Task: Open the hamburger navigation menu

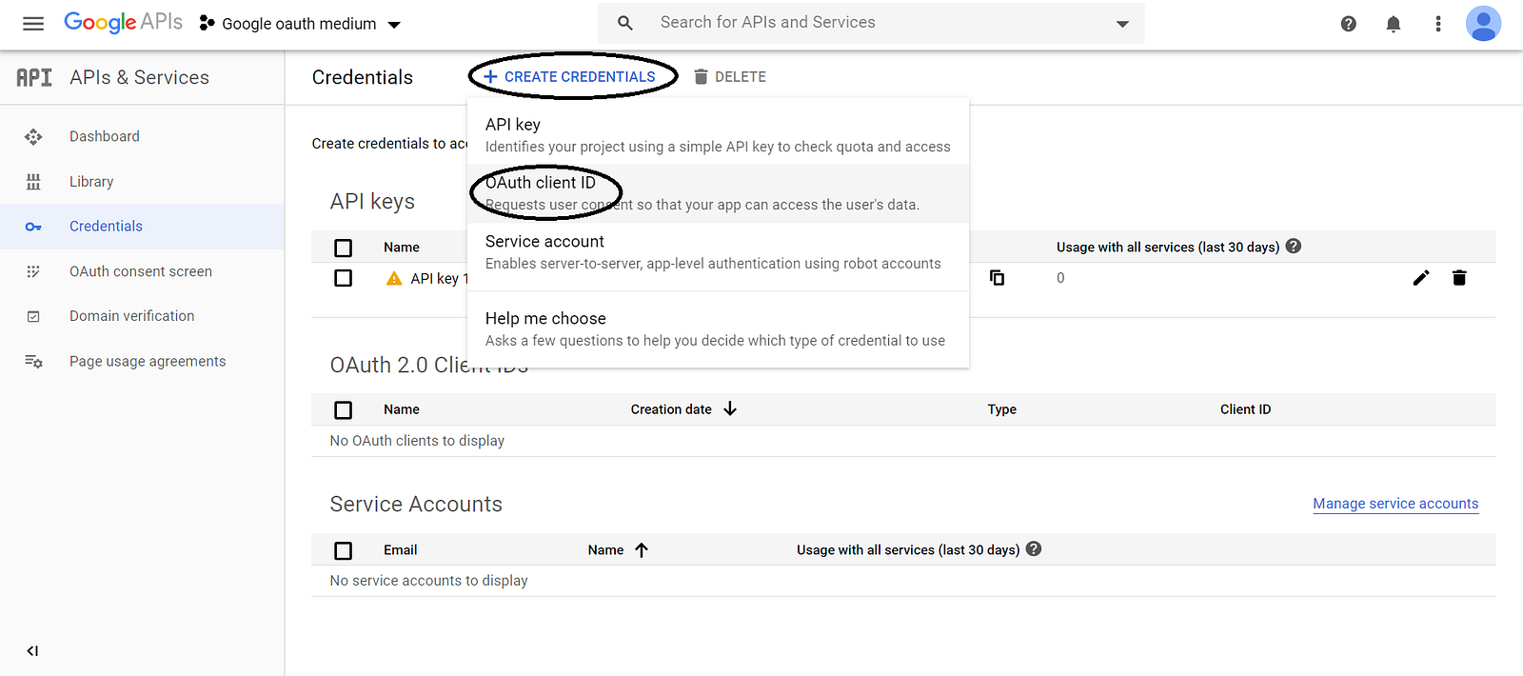Action: (x=33, y=24)
